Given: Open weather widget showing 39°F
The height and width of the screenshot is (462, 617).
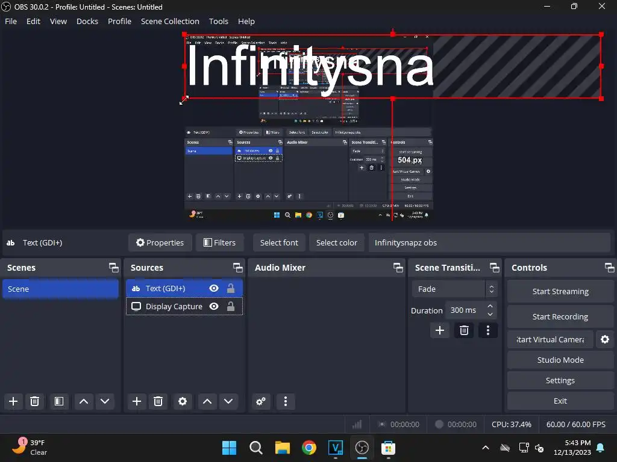Looking at the screenshot, I should coord(30,448).
